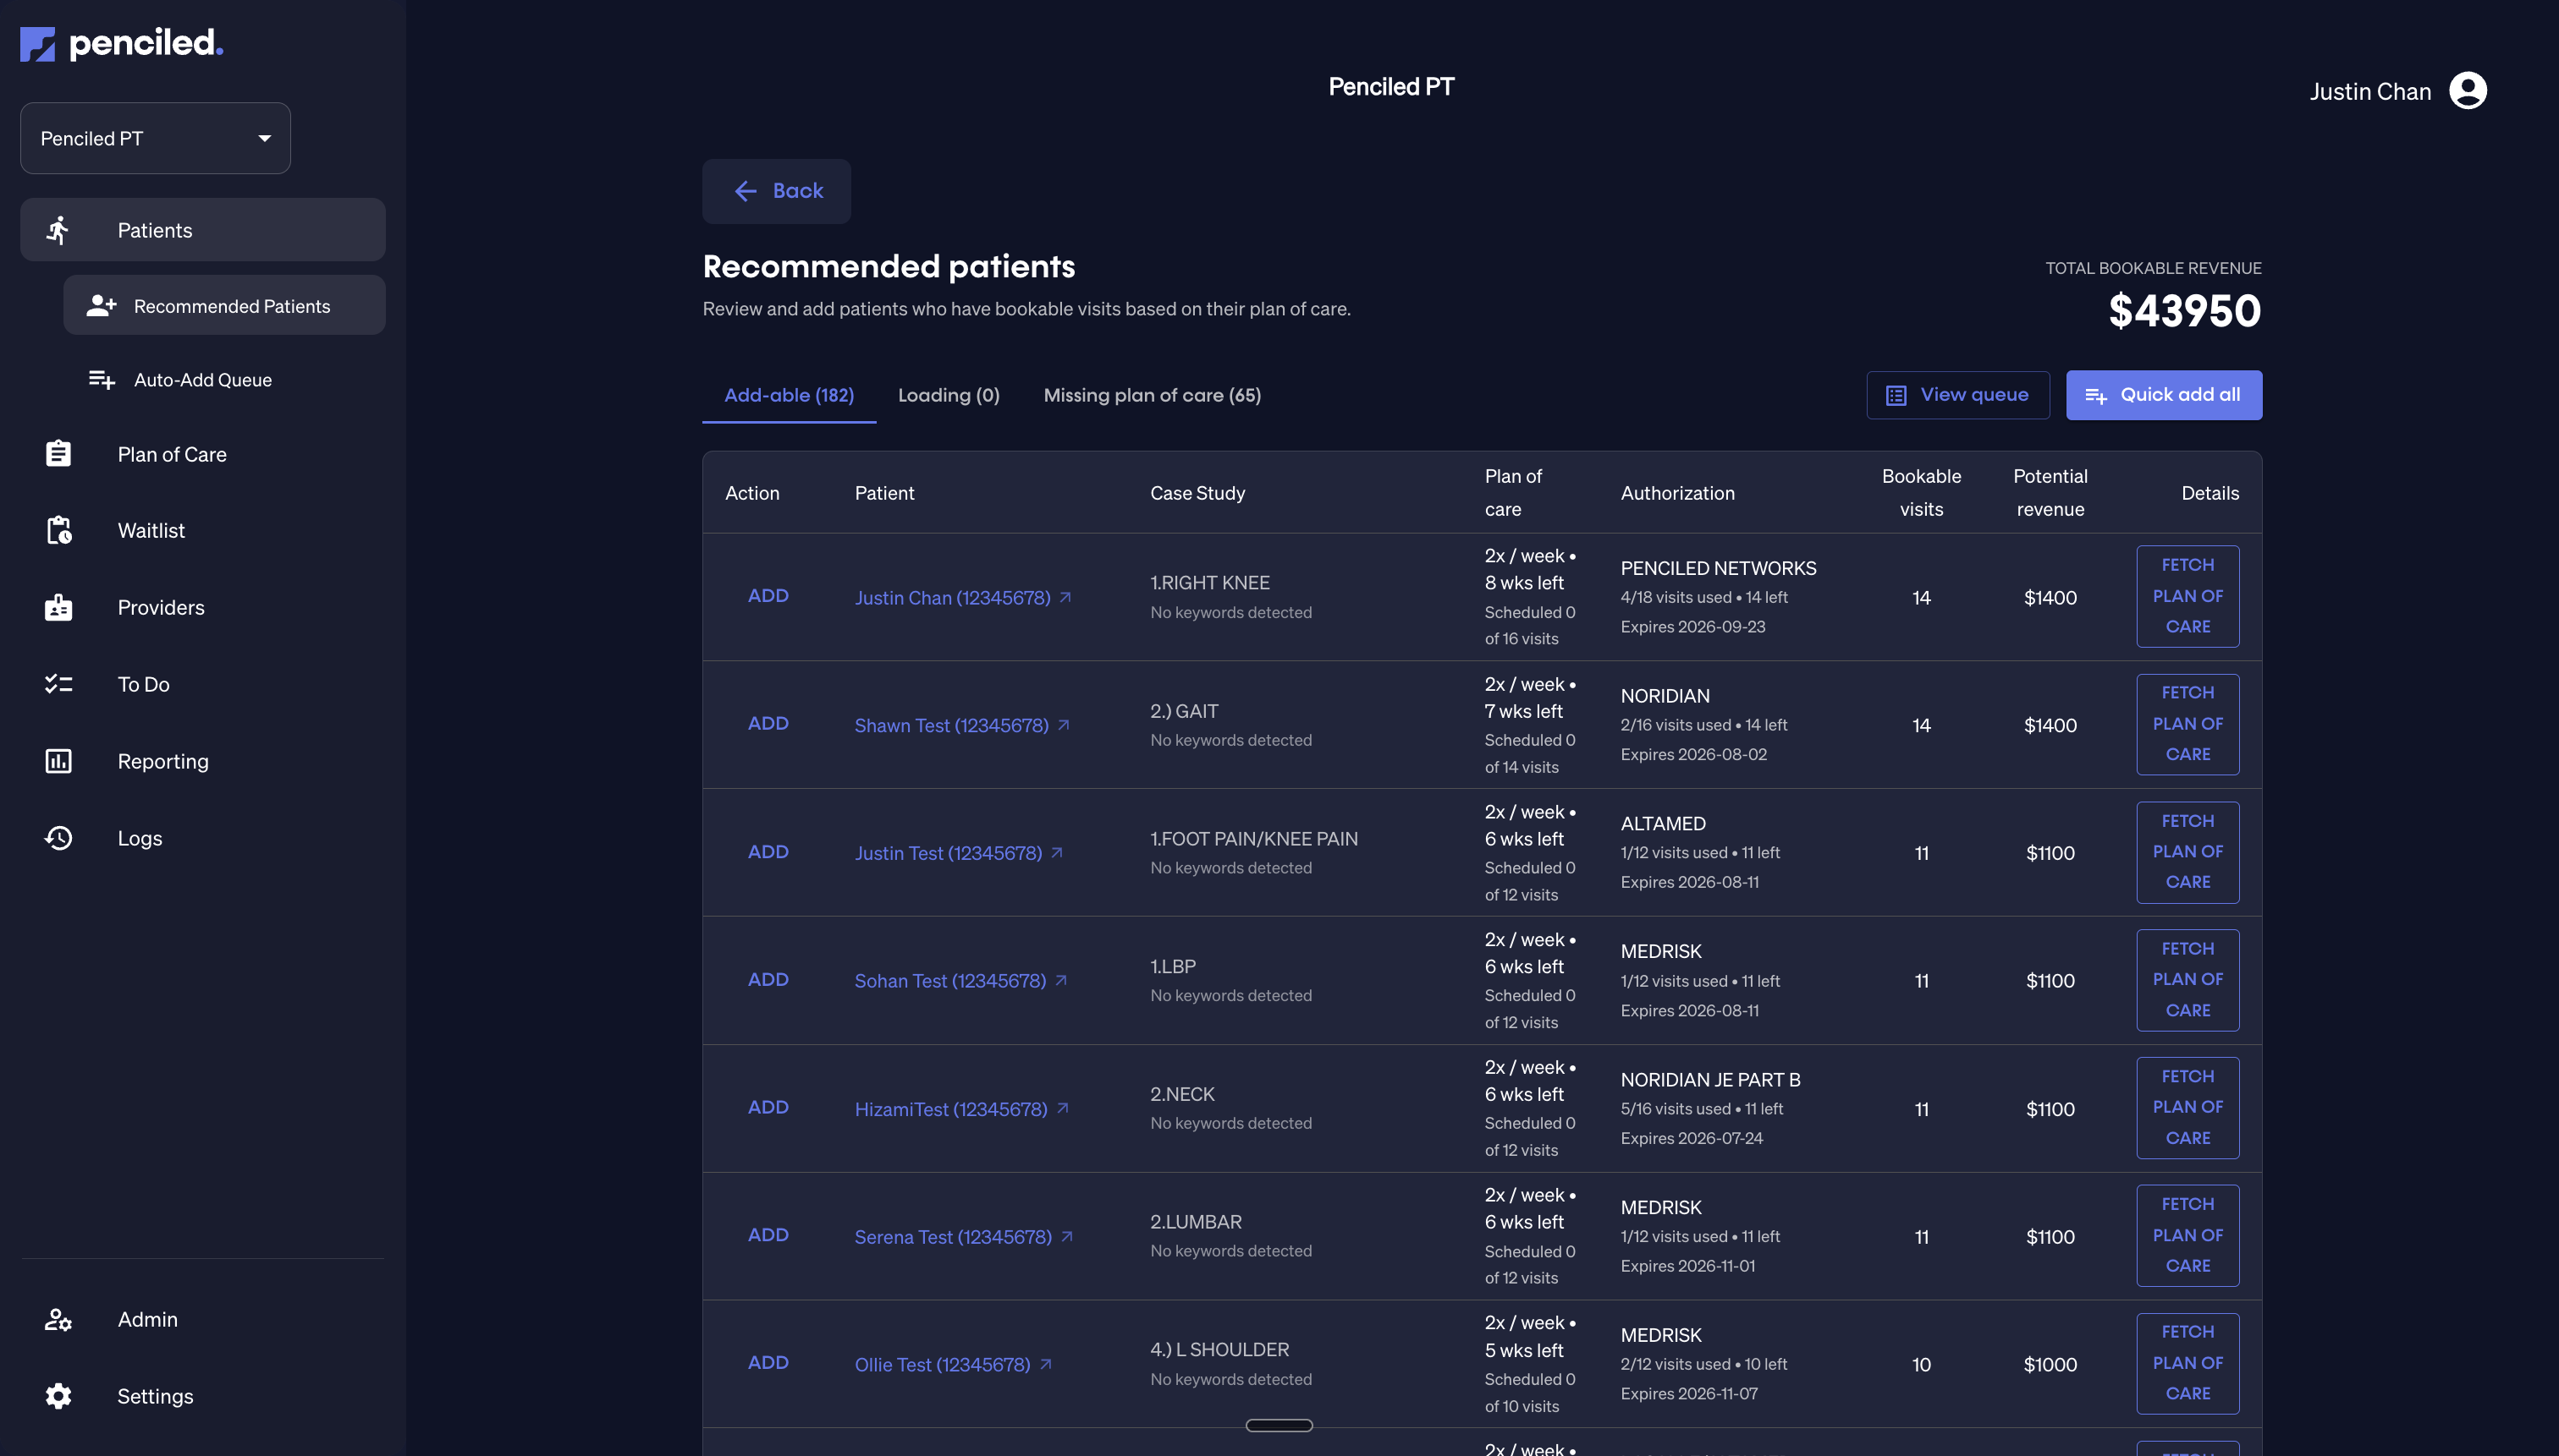2559x1456 pixels.
Task: Go to Plan of Care section
Action: pyautogui.click(x=203, y=454)
